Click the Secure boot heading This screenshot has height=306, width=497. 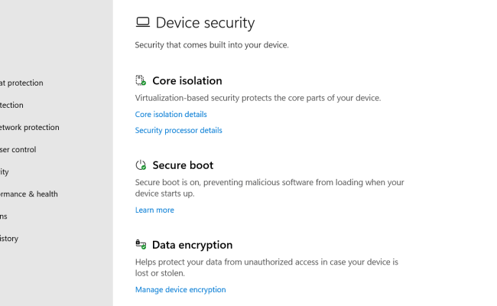[x=183, y=165]
